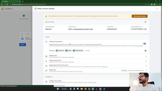The width and height of the screenshot is (162, 91).
Task: Select the Website stream row in background
Action: click(x=26, y=39)
